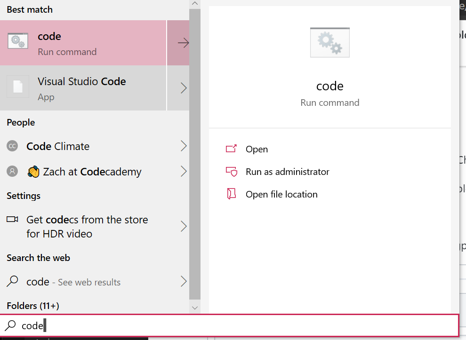Expand the code web search result
The width and height of the screenshot is (466, 340).
tap(184, 282)
